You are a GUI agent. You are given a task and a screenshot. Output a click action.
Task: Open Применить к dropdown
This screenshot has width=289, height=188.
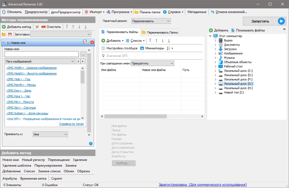pyautogui.click(x=50, y=134)
